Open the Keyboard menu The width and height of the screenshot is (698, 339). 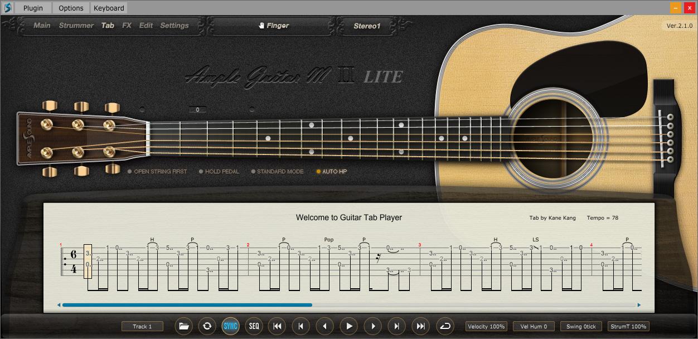(108, 8)
